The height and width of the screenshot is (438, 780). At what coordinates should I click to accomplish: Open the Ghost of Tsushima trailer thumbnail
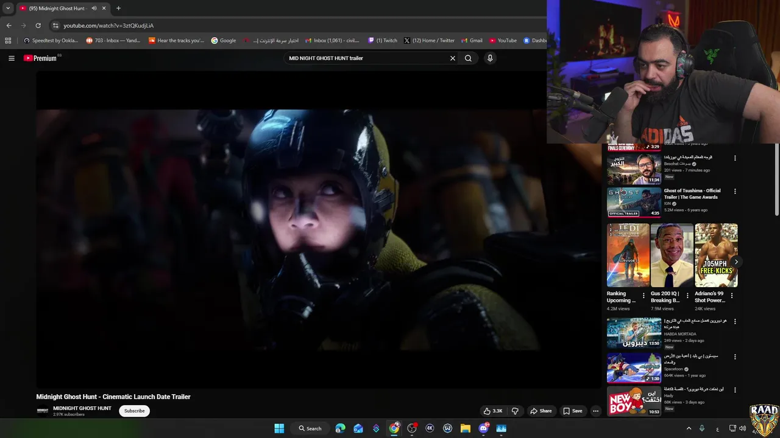click(x=634, y=202)
